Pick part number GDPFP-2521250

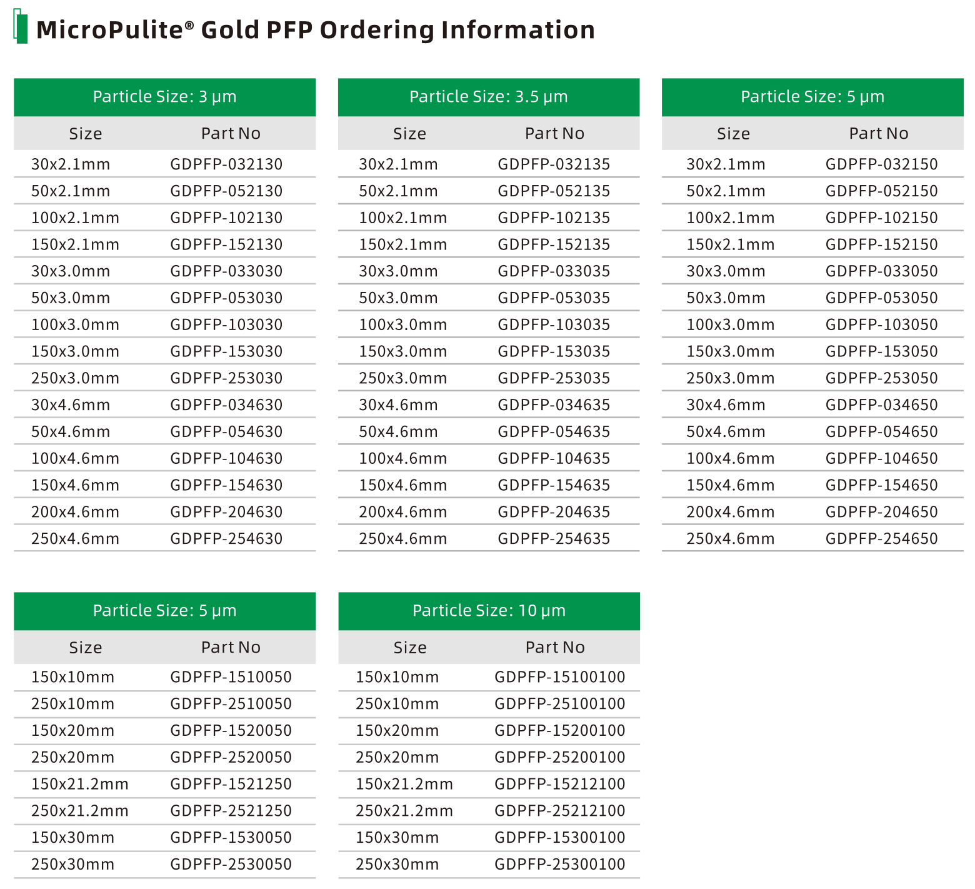click(x=231, y=811)
